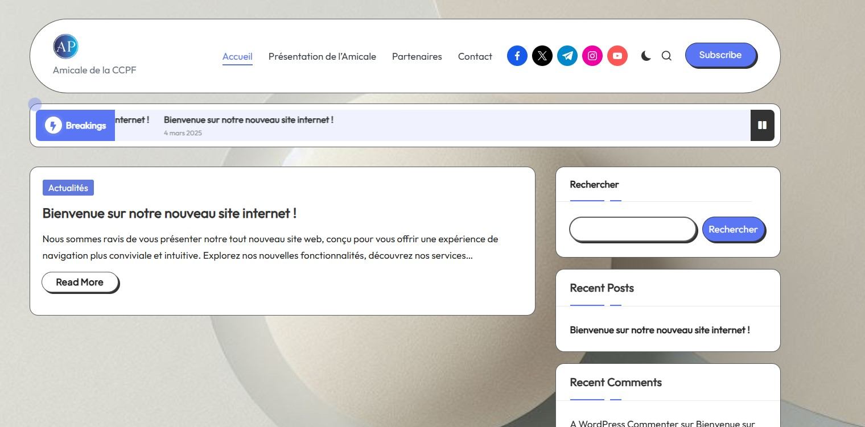Screen dimensions: 865x427
Task: Focus the sidebar search input field
Action: [x=633, y=229]
